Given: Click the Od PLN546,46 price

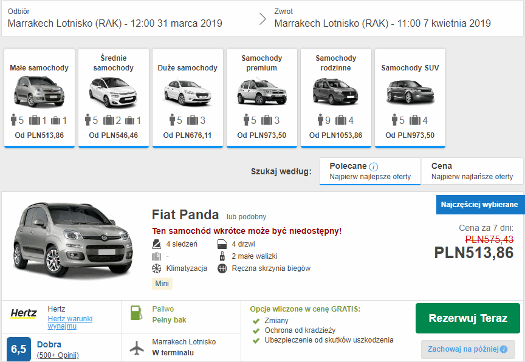Looking at the screenshot, I should 114,135.
